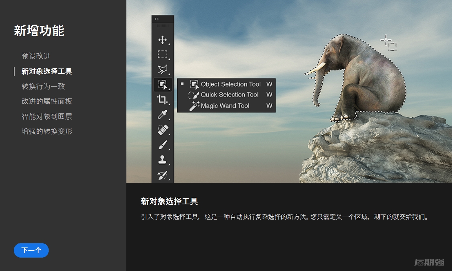Open the 增强的转换变形 feature page

[47, 131]
